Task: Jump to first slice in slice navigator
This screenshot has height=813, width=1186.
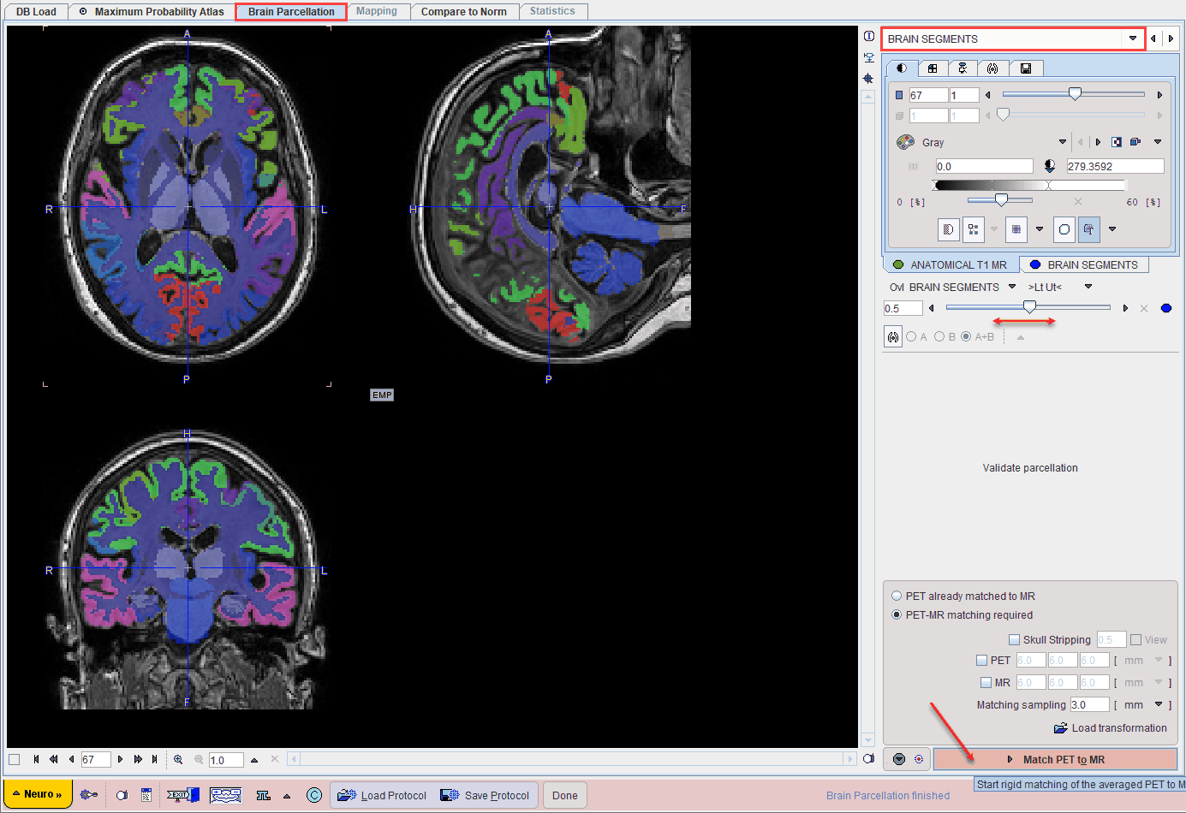Action: 36,759
